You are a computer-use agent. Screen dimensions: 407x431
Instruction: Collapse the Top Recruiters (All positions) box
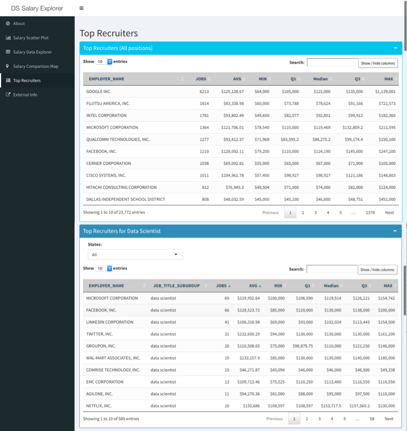click(396, 48)
